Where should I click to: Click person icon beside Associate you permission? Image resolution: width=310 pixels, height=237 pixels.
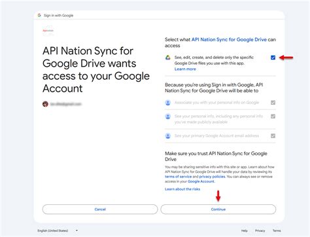[168, 103]
